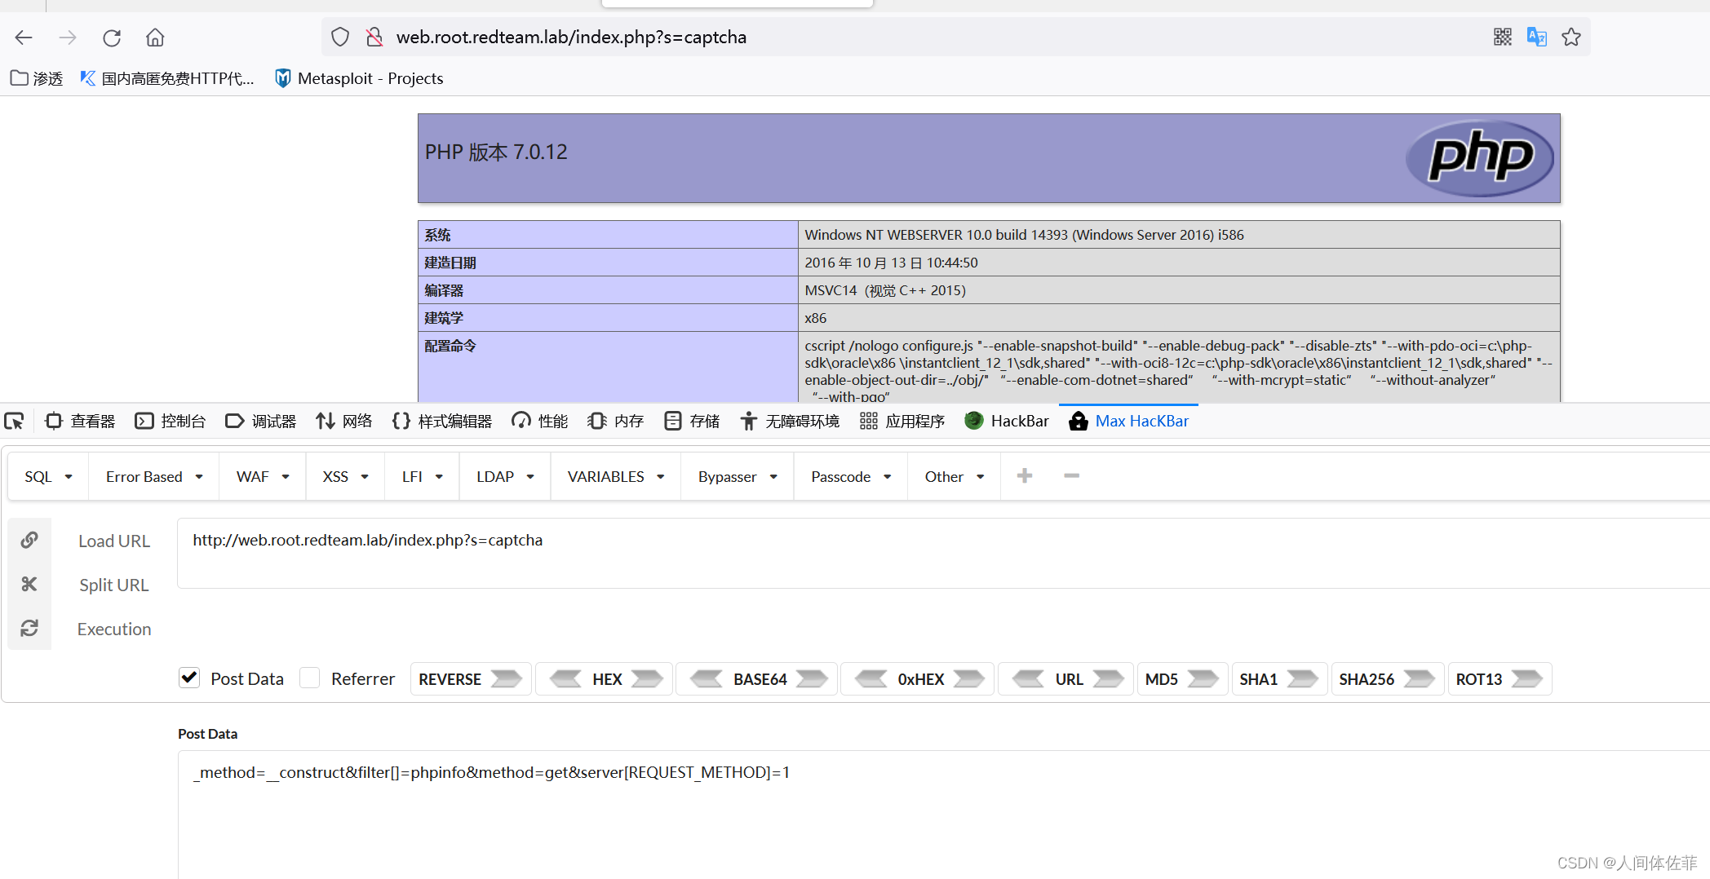Expand the Other dropdown
Image resolution: width=1710 pixels, height=879 pixels.
[955, 476]
